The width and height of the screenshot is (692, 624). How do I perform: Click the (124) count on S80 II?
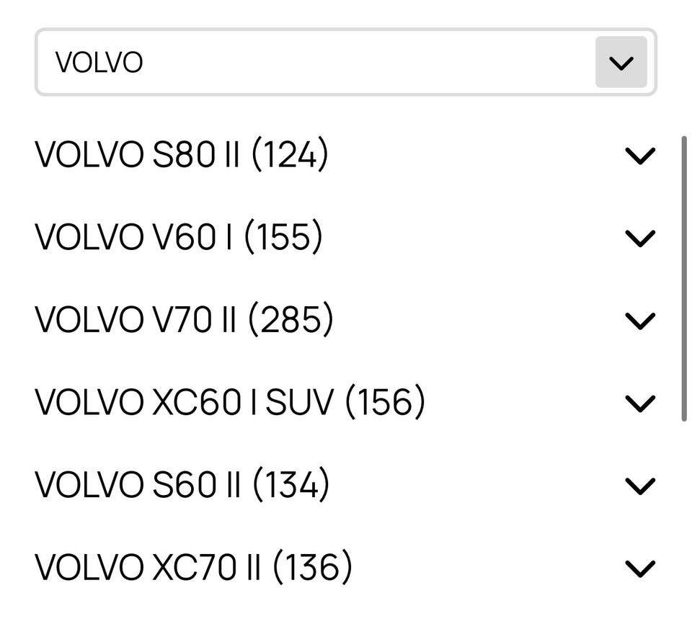point(290,156)
